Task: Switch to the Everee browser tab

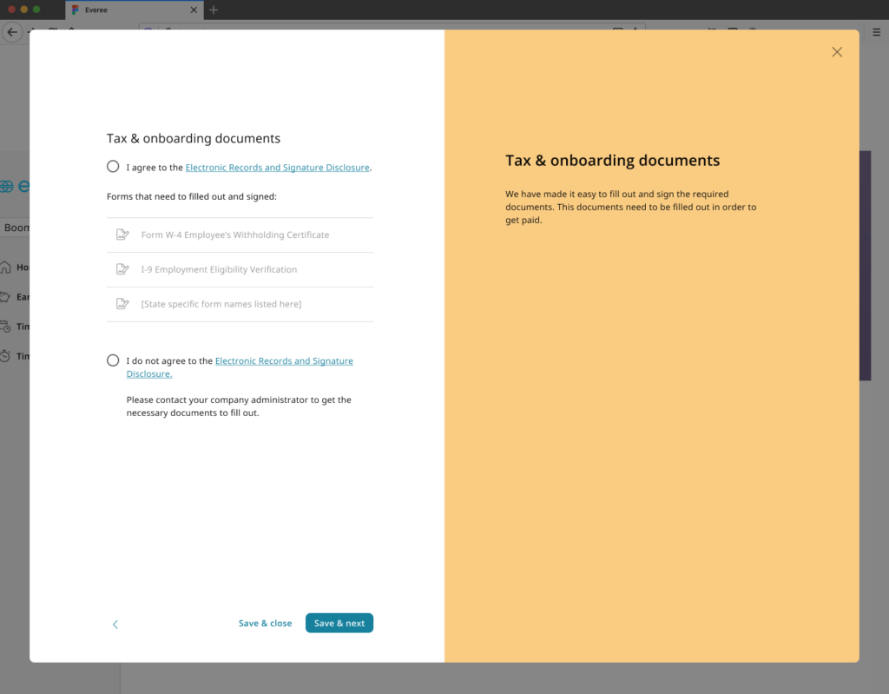Action: [135, 10]
